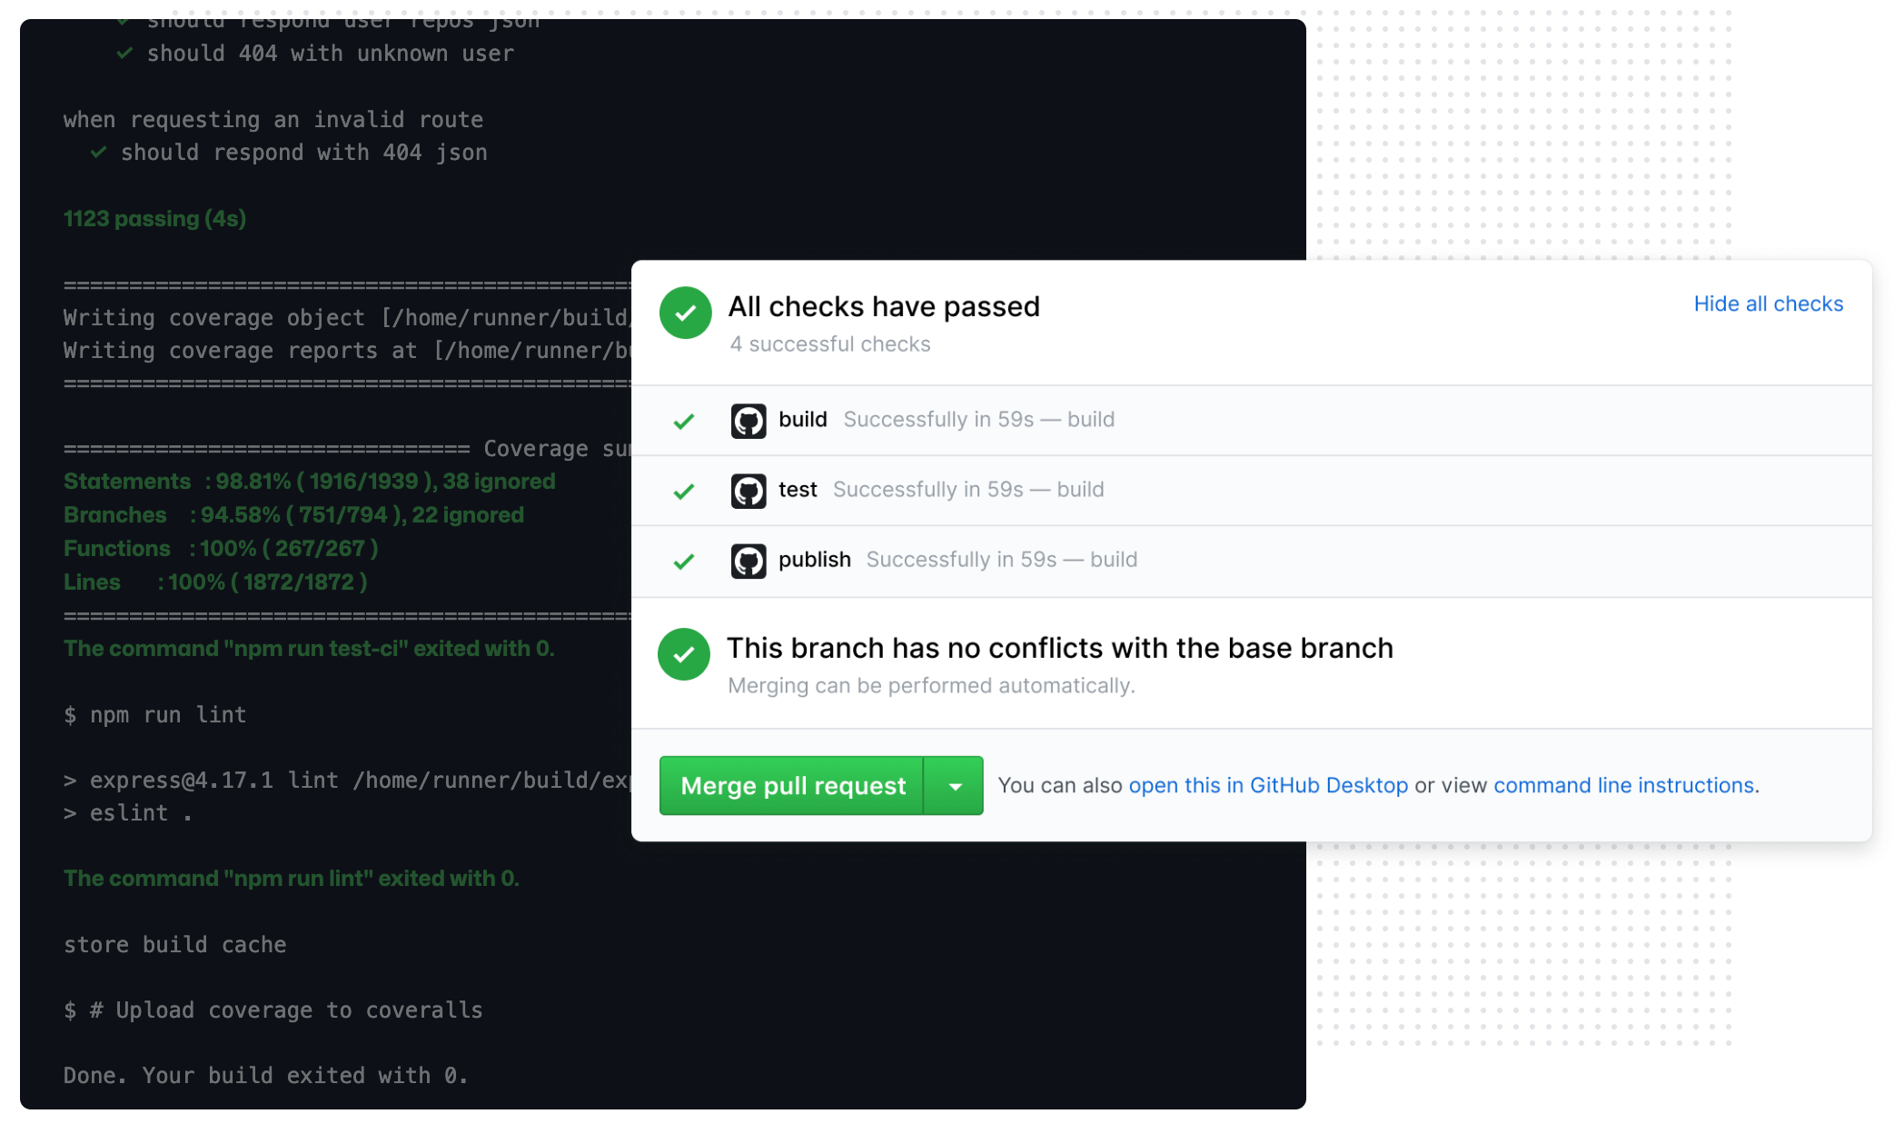The height and width of the screenshot is (1134, 1904).
Task: Click 'This branch has no conflicts' heading
Action: [1060, 648]
